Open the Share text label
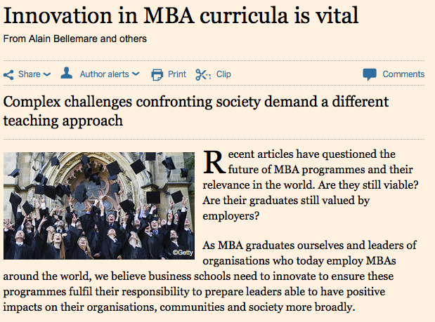Image resolution: width=435 pixels, height=322 pixels. click(29, 74)
